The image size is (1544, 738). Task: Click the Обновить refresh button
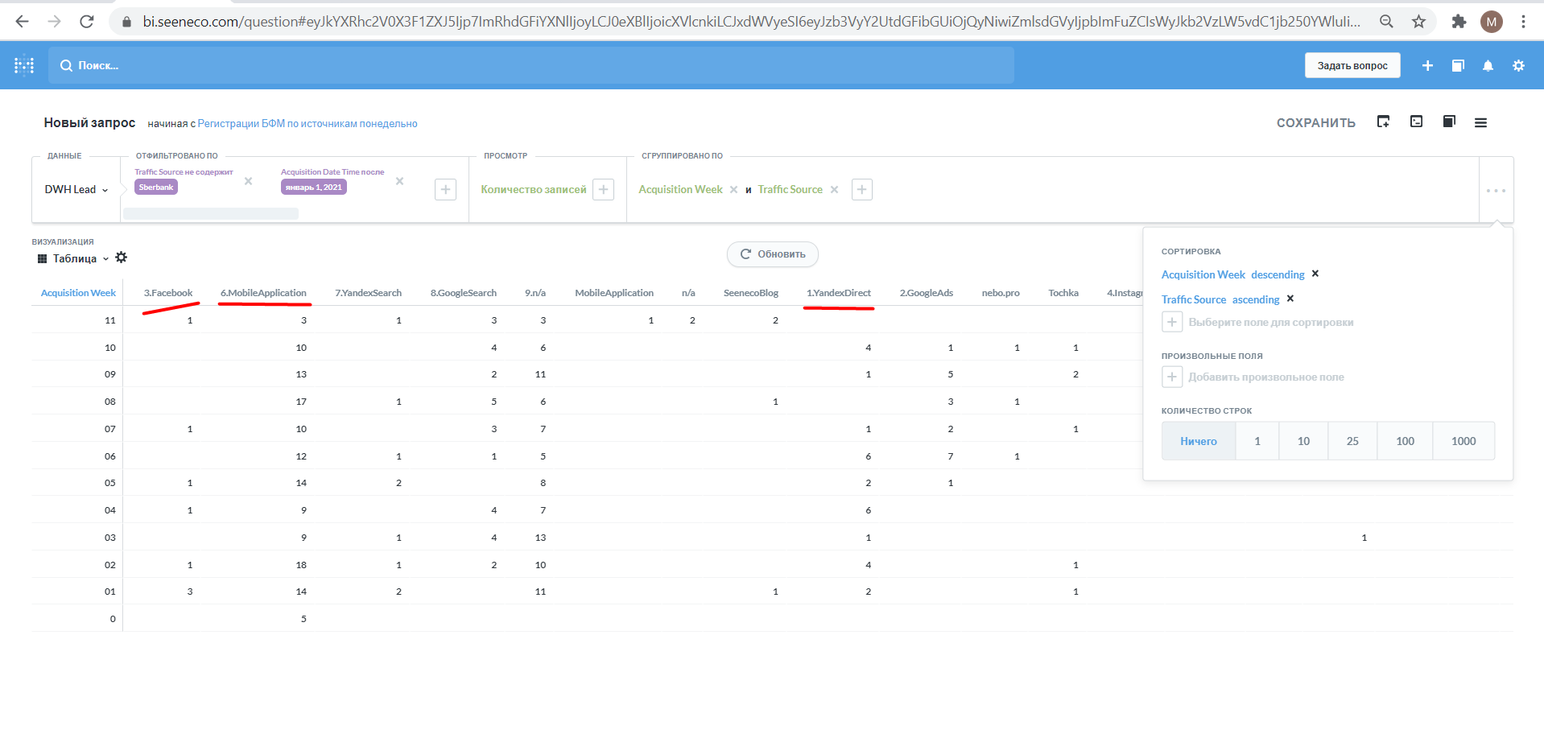pyautogui.click(x=772, y=254)
